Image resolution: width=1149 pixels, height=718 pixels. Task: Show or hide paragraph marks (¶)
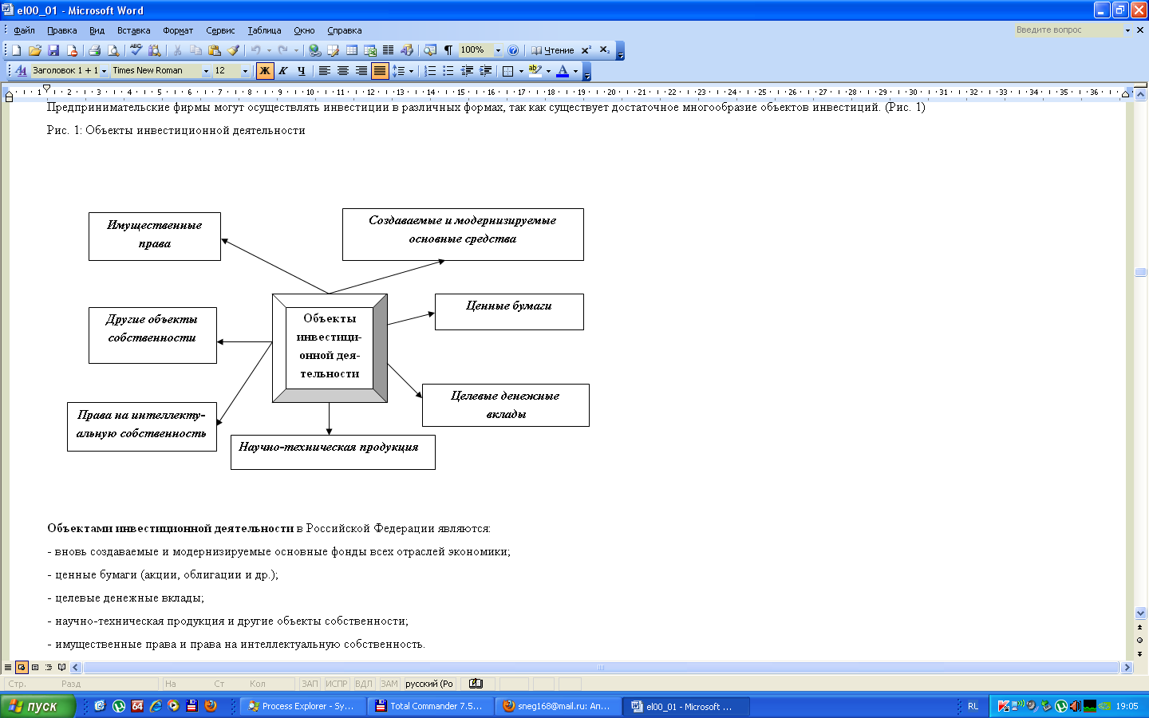point(448,50)
